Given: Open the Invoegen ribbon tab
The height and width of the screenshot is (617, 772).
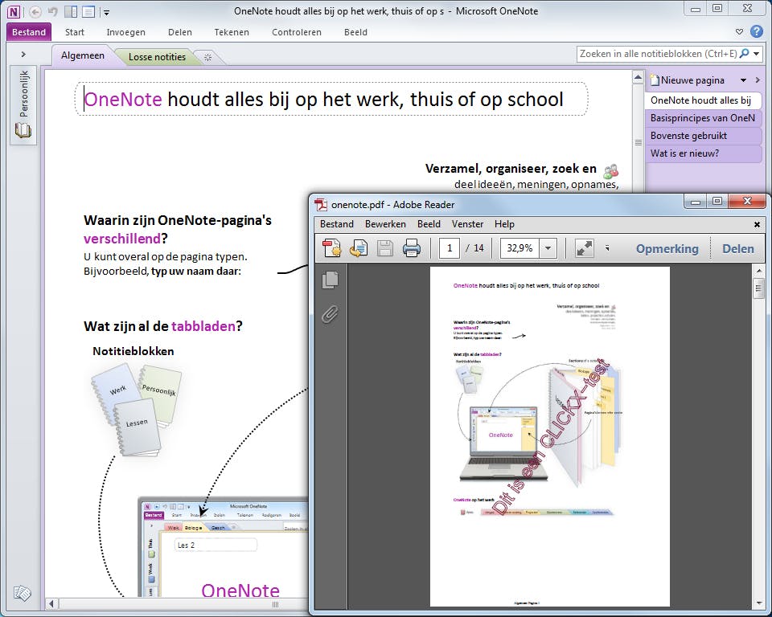Looking at the screenshot, I should click(126, 32).
